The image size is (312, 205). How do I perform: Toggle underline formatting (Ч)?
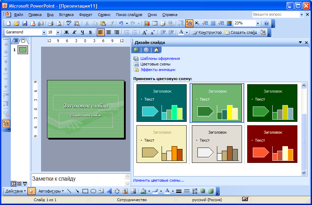pyautogui.click(x=83, y=32)
